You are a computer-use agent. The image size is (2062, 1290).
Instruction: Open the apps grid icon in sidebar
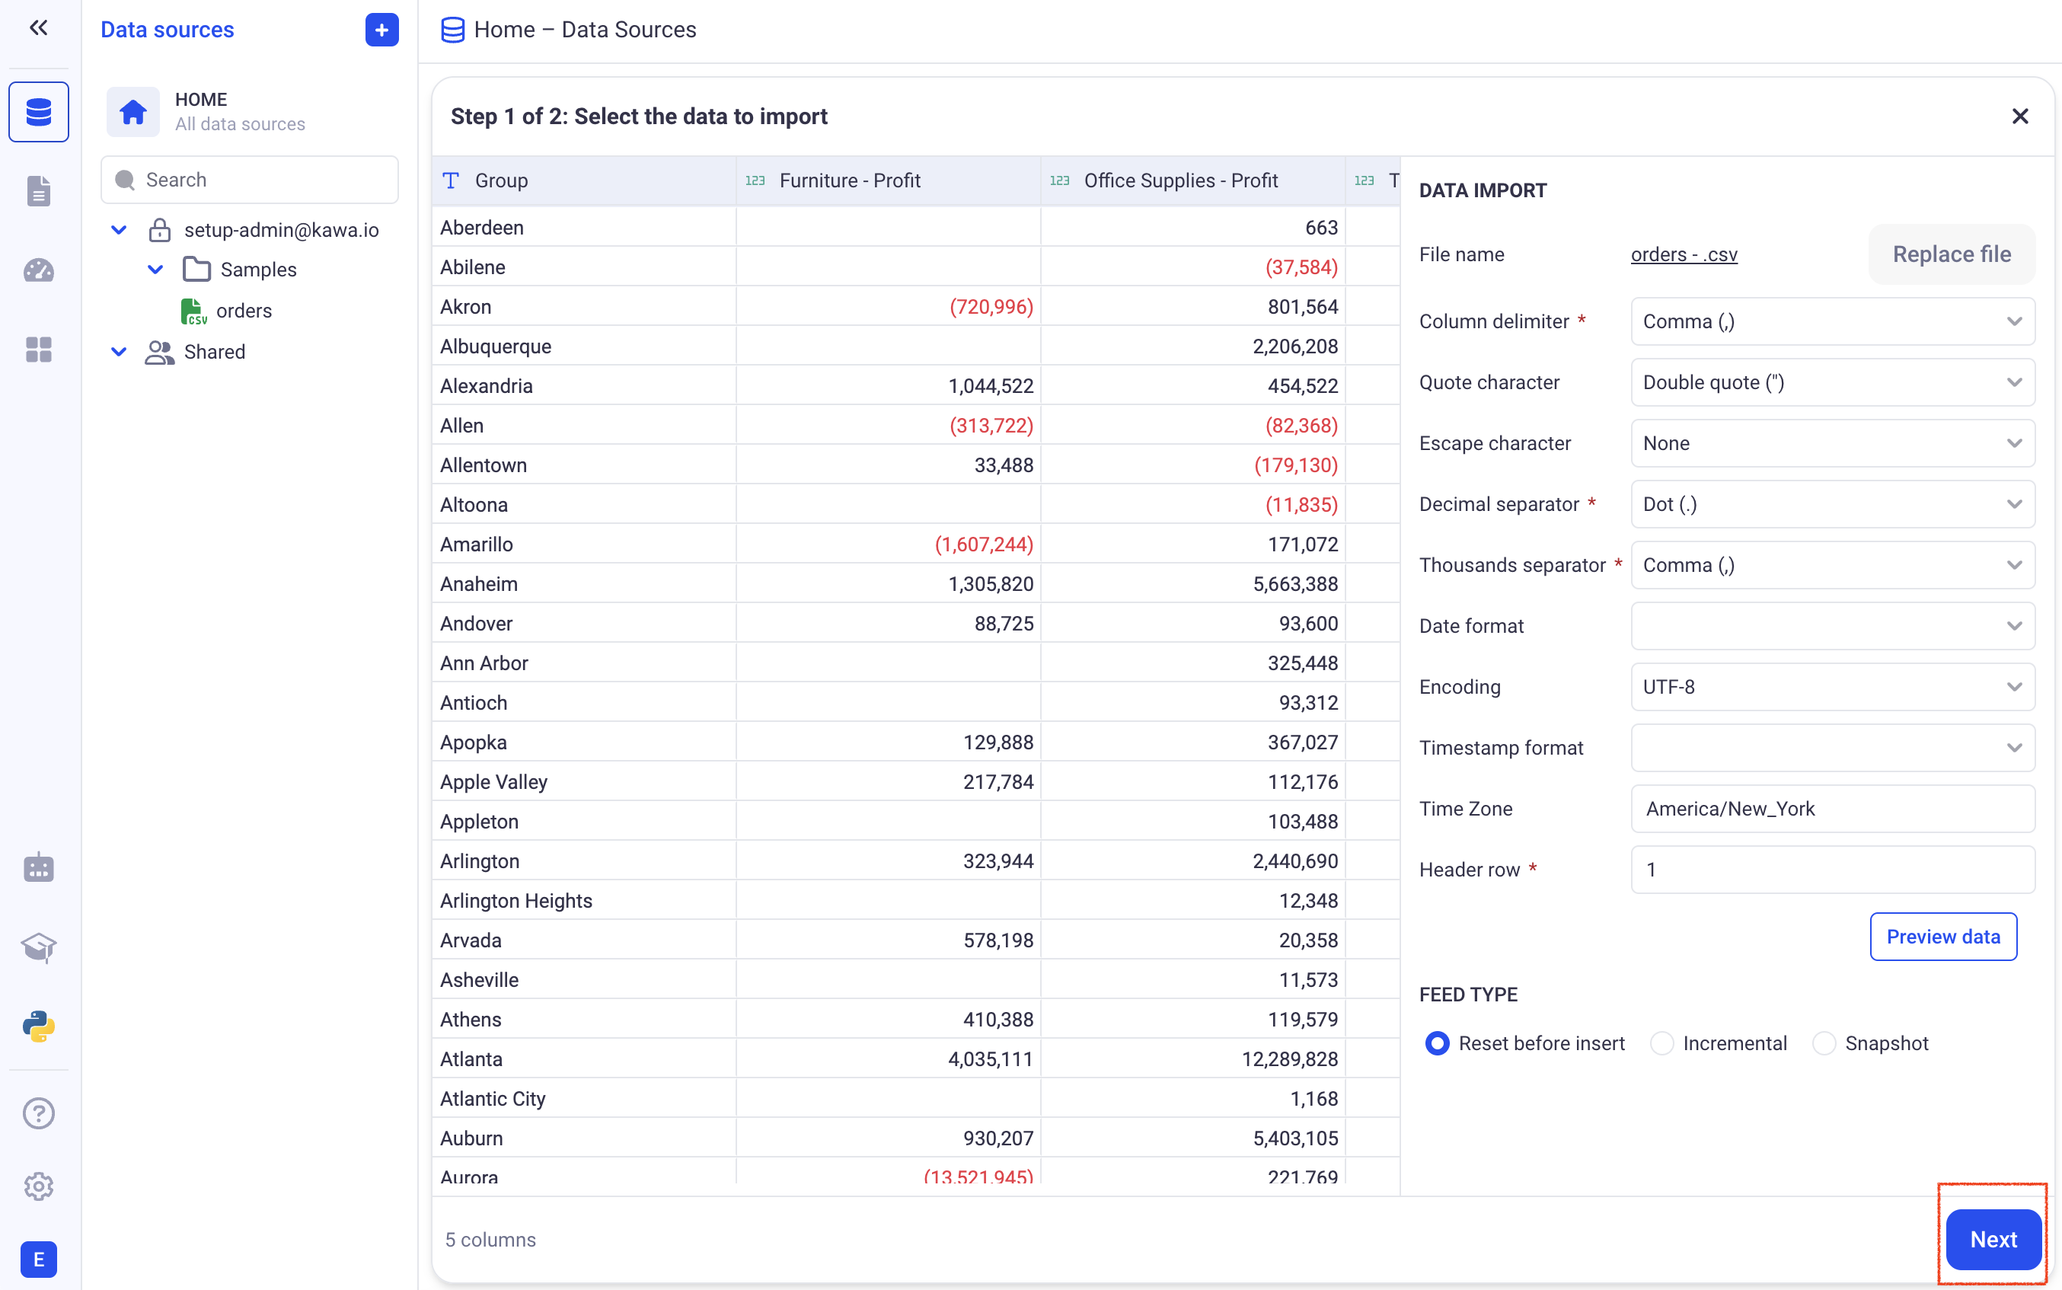38,349
